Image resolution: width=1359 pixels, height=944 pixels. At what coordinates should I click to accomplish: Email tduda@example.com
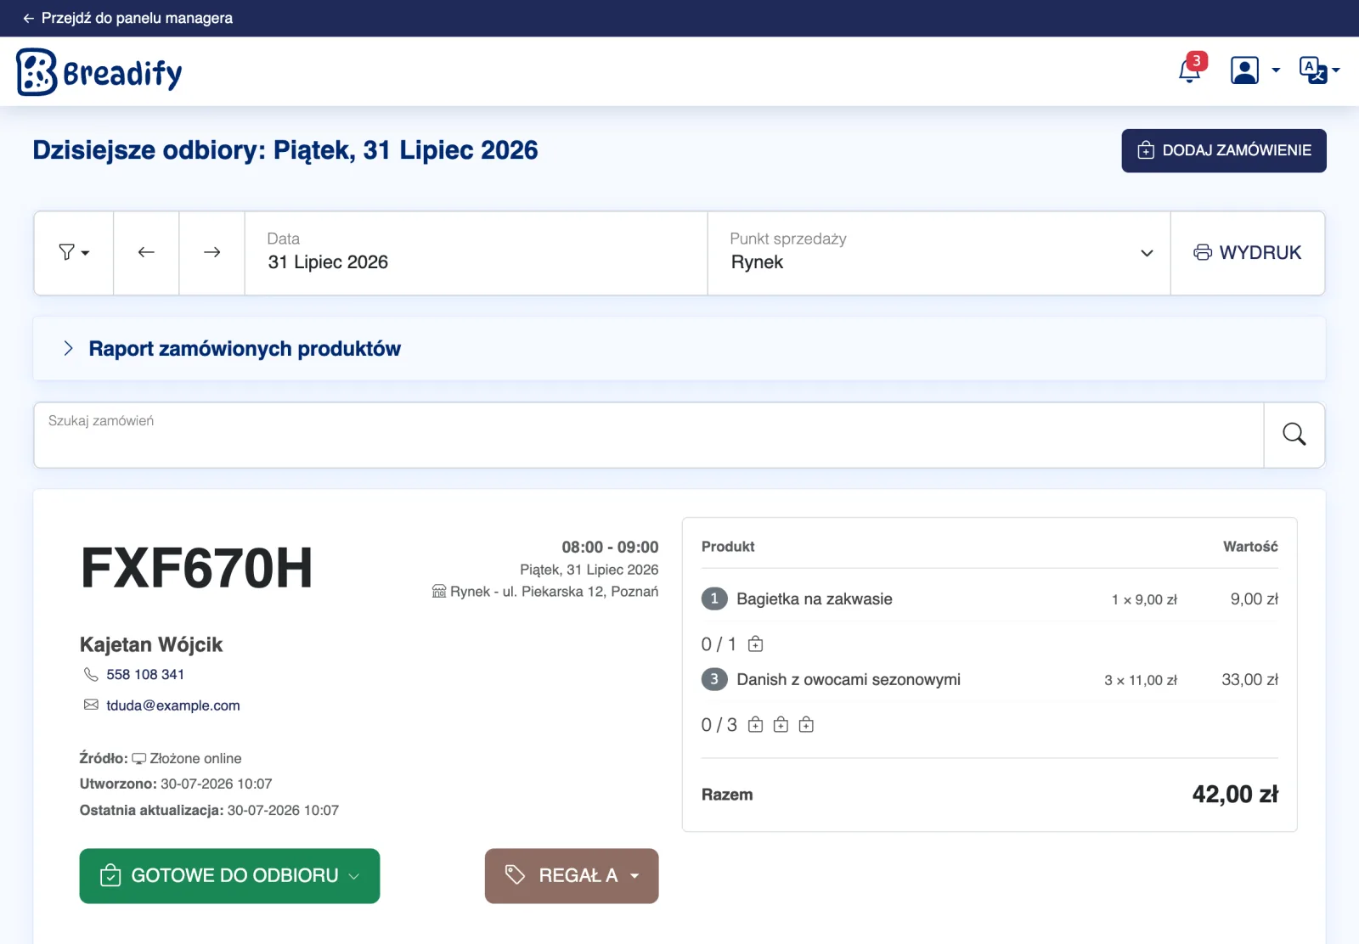[x=173, y=705]
